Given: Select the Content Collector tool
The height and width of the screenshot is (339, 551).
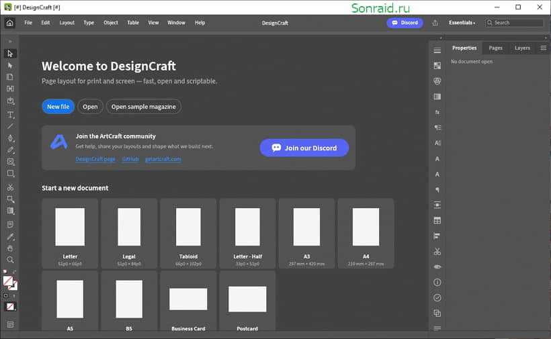Looking at the screenshot, I should [11, 101].
